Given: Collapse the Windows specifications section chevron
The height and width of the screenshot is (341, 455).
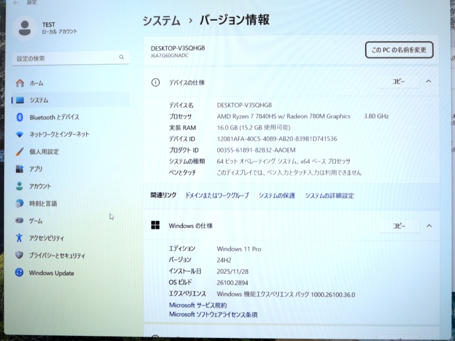Looking at the screenshot, I should point(429,226).
